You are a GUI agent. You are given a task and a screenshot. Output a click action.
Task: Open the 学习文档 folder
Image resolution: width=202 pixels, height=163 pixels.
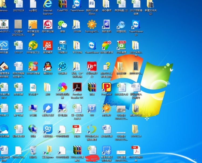coord(77,47)
